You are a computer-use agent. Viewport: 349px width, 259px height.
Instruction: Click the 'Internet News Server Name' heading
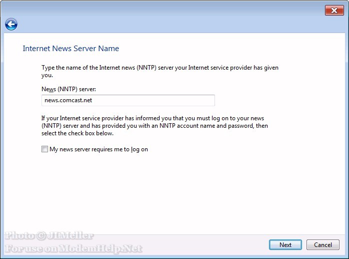[71, 49]
